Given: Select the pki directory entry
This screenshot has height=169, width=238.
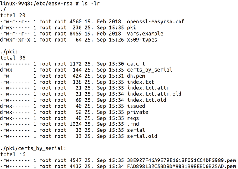Looking at the screenshot, I should point(131,28).
